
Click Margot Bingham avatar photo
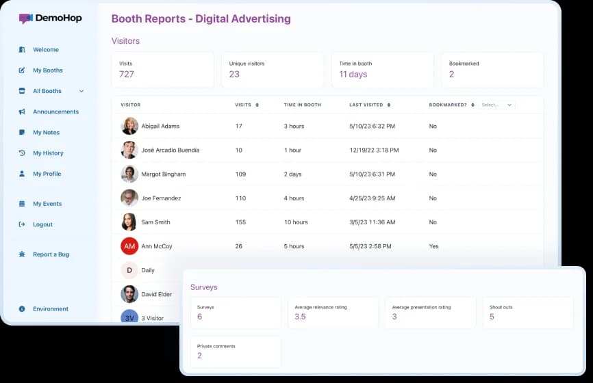click(129, 174)
